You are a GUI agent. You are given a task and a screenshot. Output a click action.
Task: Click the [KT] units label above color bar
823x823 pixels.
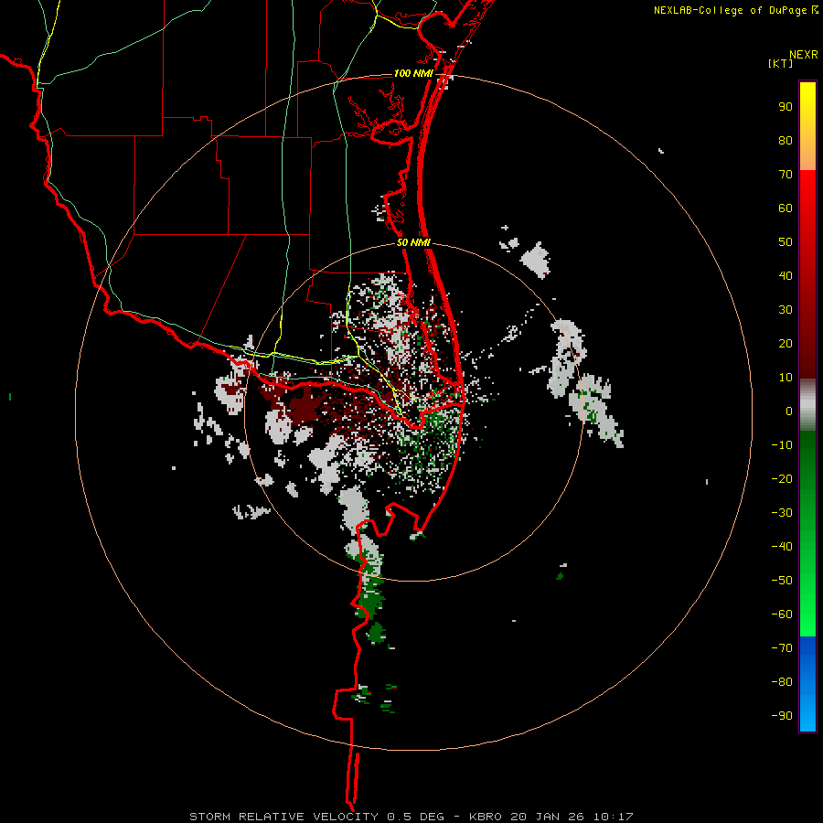click(781, 63)
